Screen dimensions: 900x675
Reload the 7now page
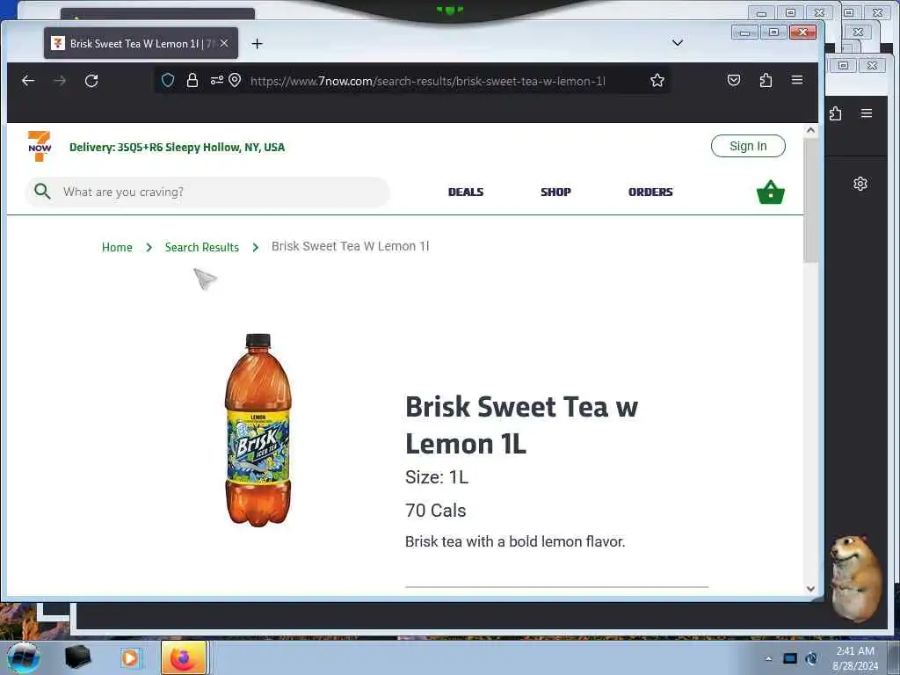[x=91, y=81]
